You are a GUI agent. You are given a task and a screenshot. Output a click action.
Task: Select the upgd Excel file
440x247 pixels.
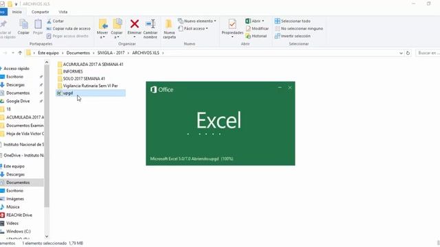91,93
